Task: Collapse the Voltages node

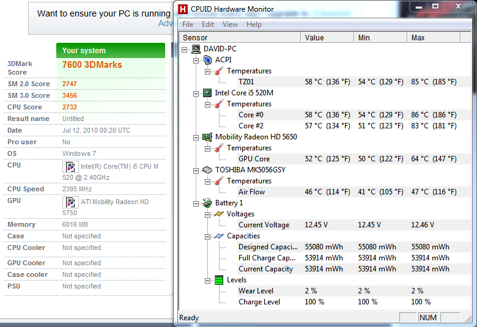Action: 207,215
